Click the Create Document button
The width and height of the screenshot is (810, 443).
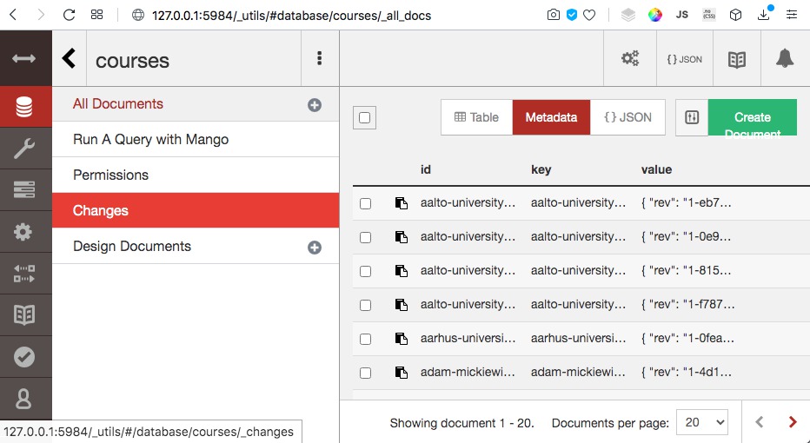752,118
